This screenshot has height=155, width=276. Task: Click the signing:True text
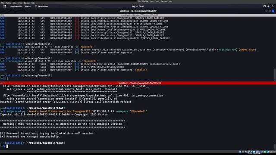click(x=227, y=50)
